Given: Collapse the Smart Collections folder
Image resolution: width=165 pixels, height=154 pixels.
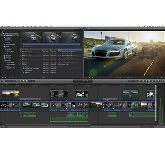Looking at the screenshot, I should [x=3, y=59].
